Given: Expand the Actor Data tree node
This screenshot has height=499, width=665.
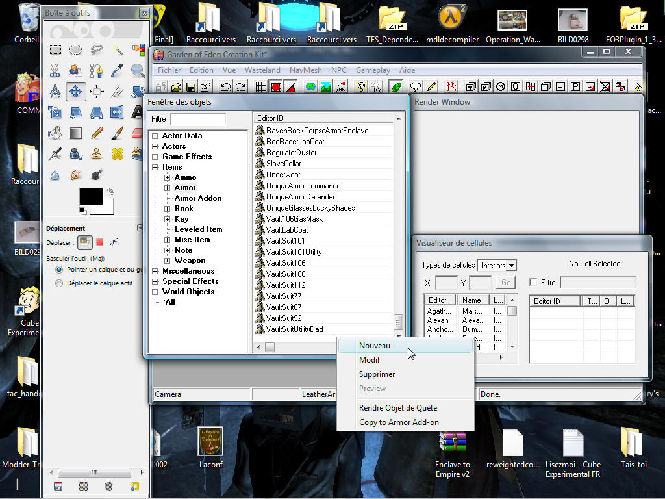Looking at the screenshot, I should (155, 136).
